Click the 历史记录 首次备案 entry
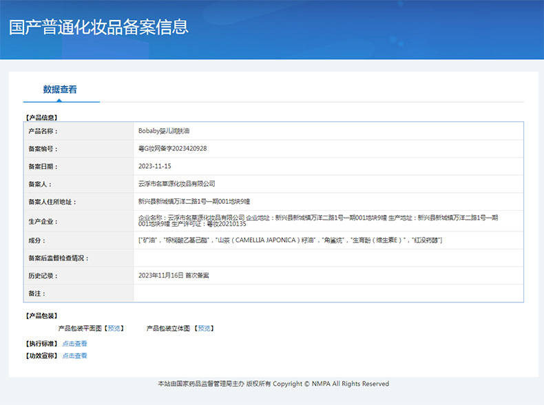Viewport: 544px width, 405px height. 174,276
